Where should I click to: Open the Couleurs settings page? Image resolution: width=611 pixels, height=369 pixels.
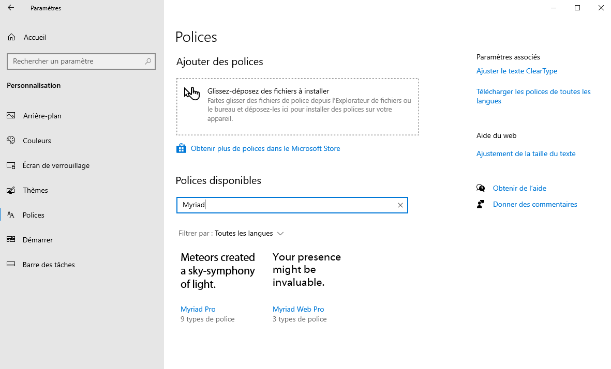click(x=37, y=141)
